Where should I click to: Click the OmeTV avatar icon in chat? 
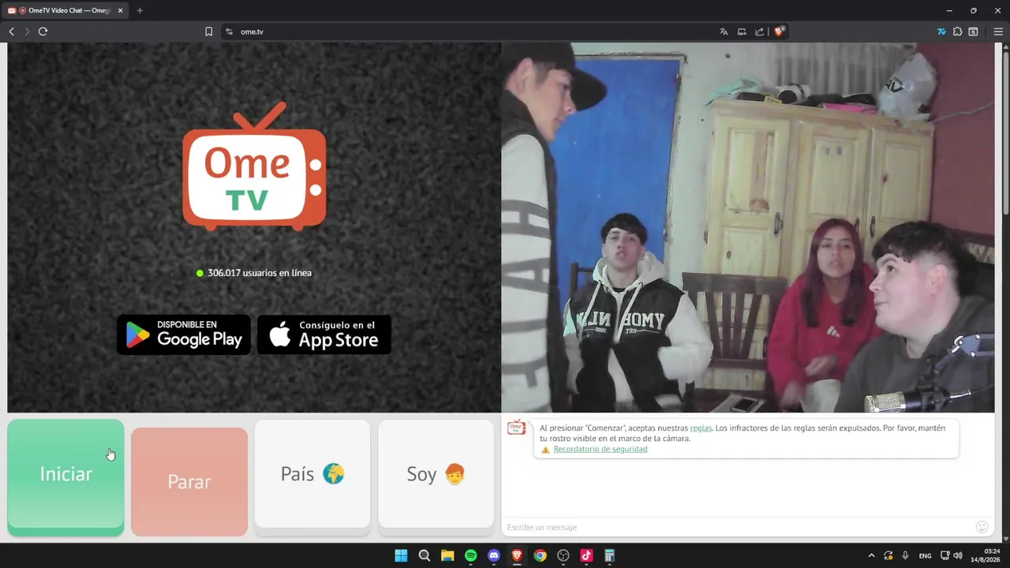[x=517, y=427]
